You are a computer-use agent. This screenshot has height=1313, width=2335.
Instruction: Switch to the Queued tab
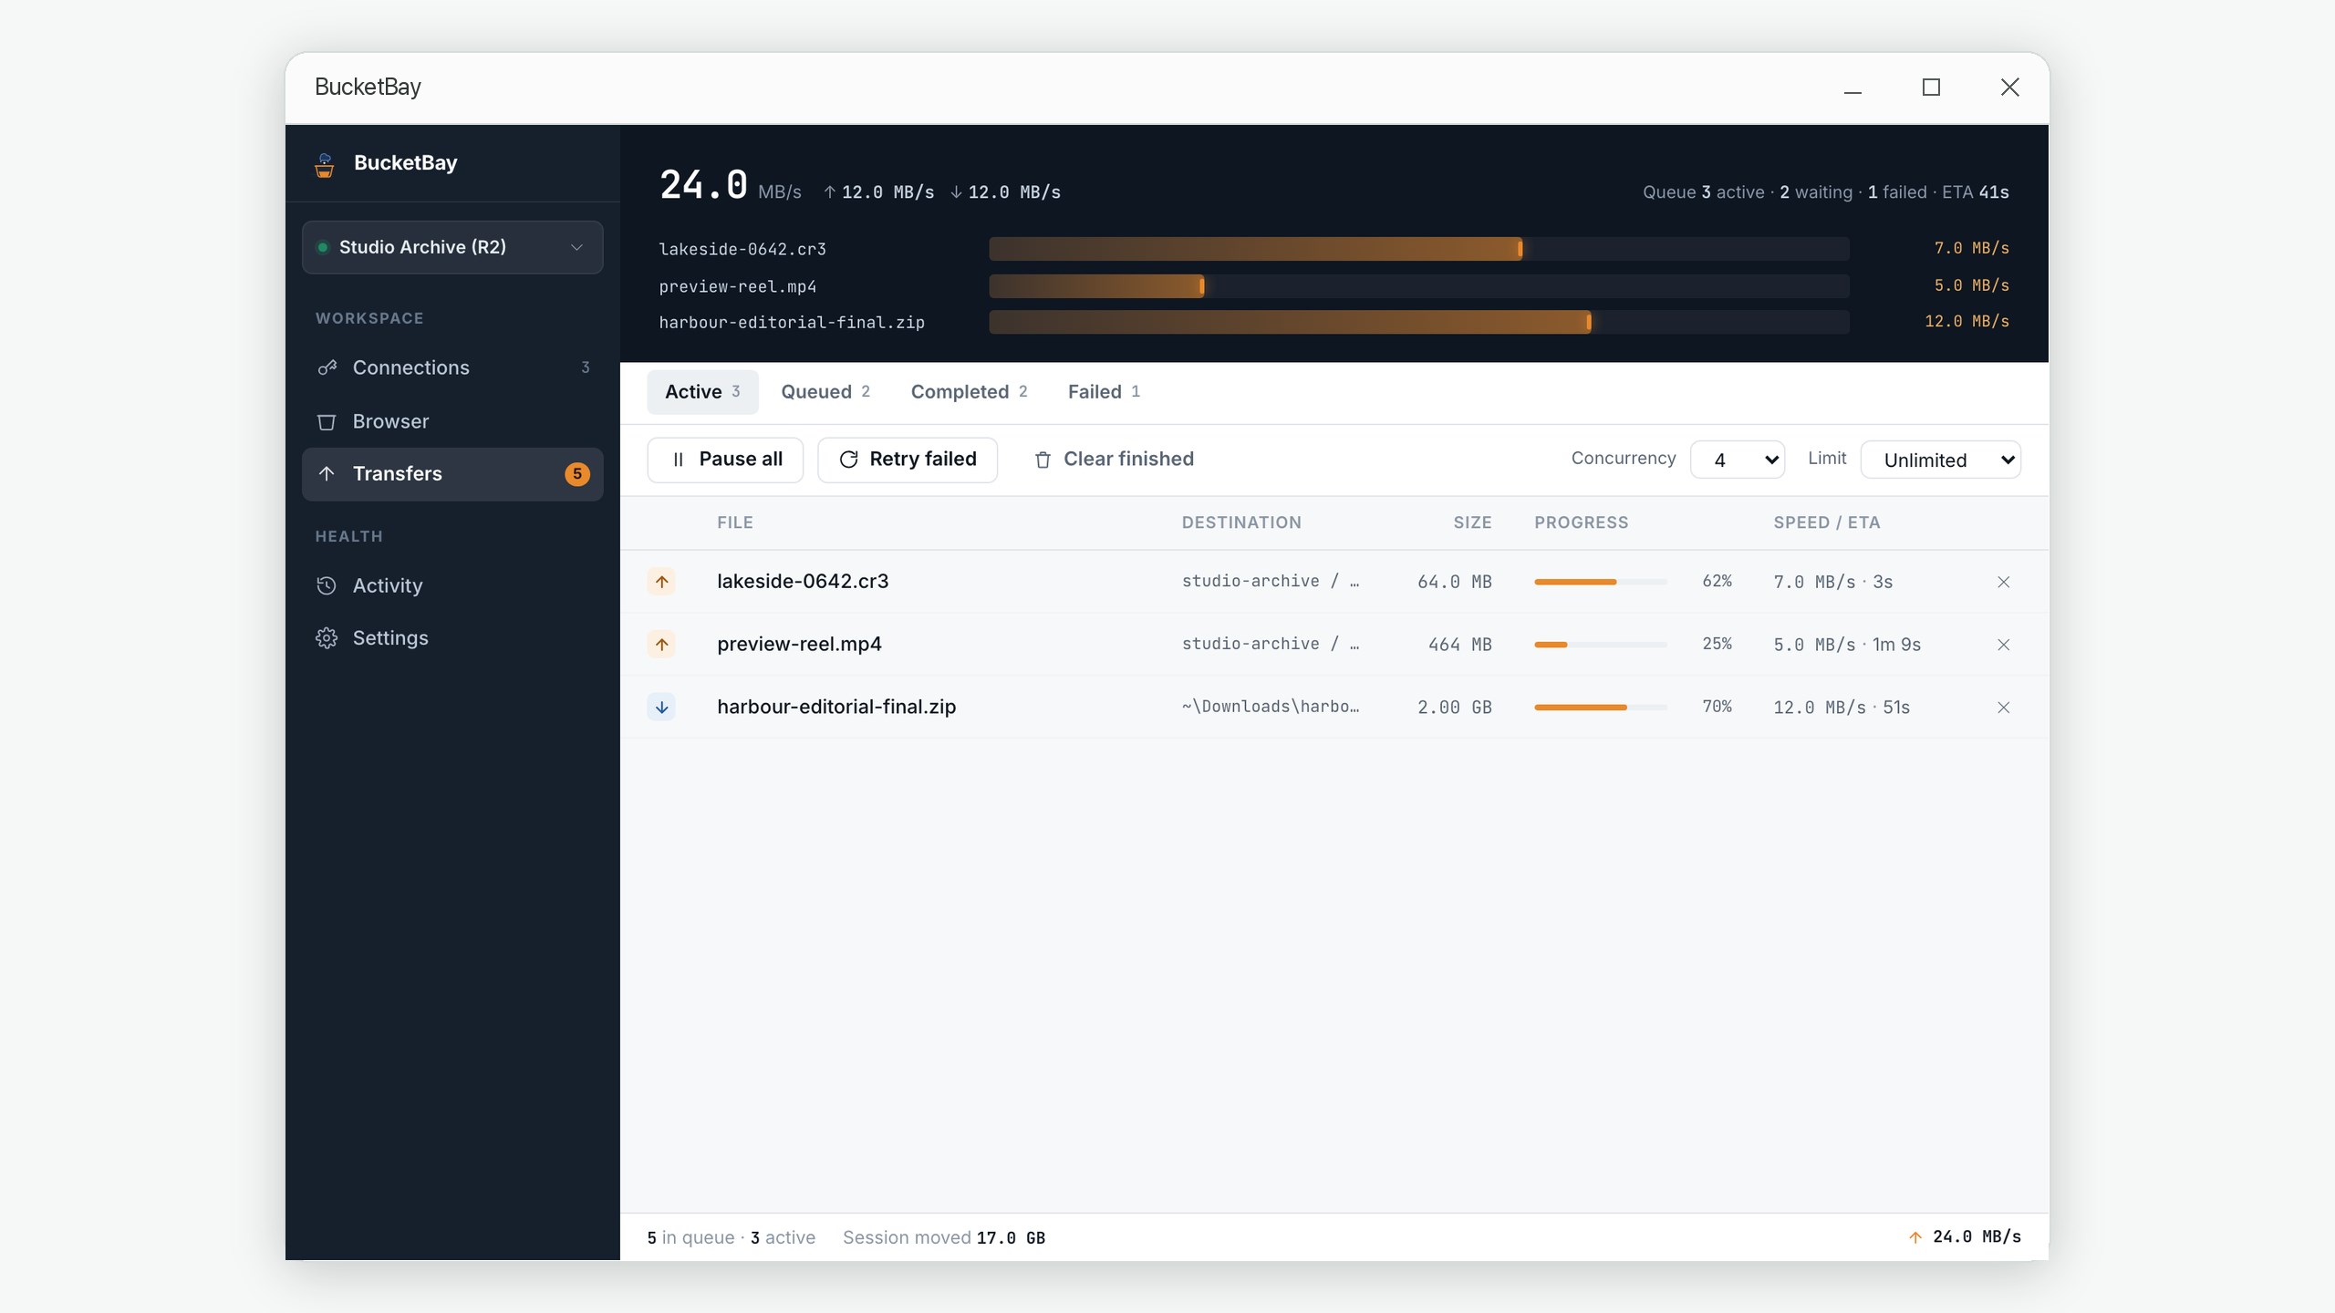825,392
